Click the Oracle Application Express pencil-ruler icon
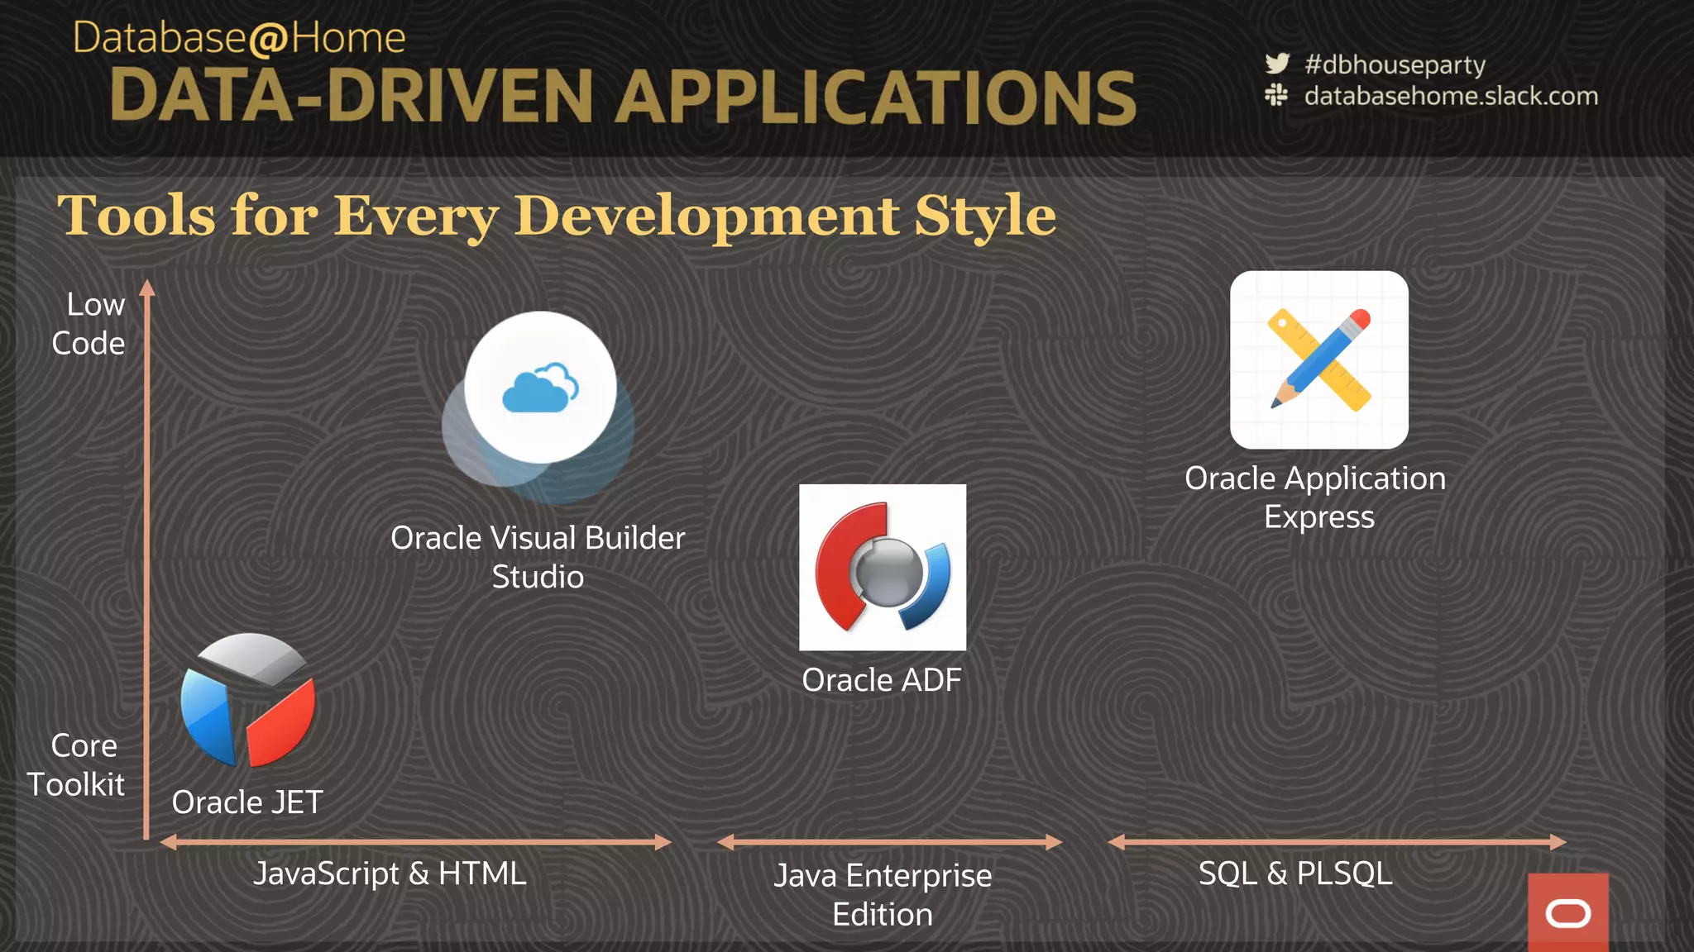The width and height of the screenshot is (1694, 952). tap(1319, 360)
